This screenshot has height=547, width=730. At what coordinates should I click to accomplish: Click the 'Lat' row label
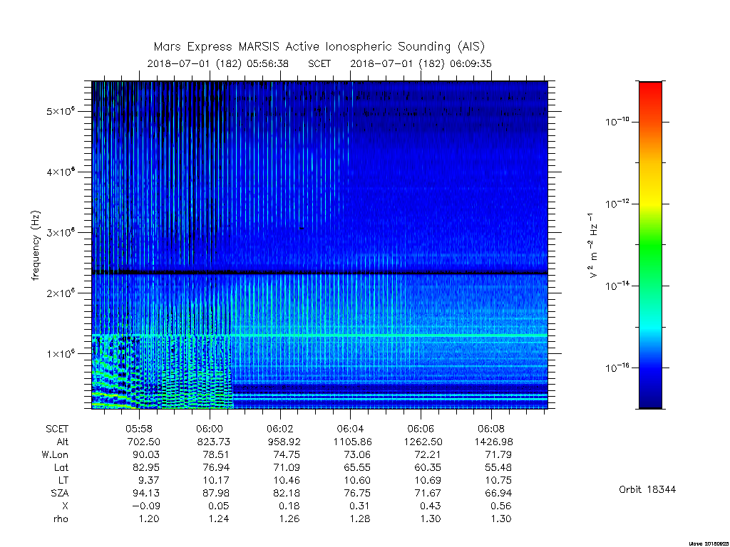coord(61,467)
